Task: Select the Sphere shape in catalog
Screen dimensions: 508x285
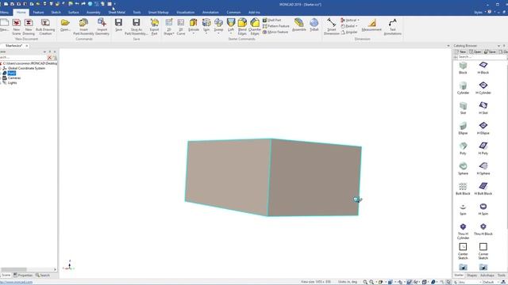Action: (x=463, y=169)
